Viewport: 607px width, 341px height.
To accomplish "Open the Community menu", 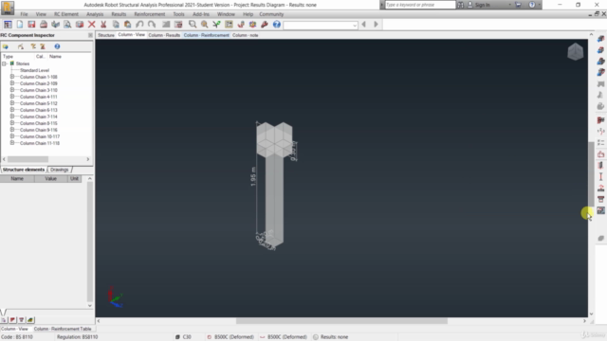I will tap(271, 14).
